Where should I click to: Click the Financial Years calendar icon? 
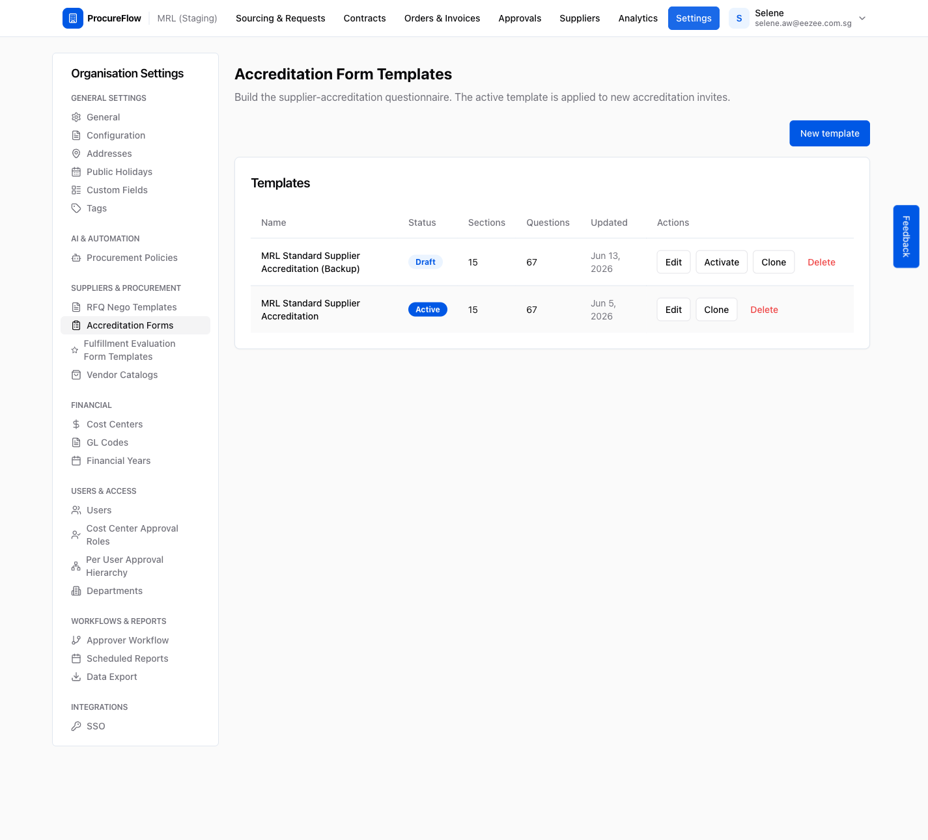(x=76, y=461)
